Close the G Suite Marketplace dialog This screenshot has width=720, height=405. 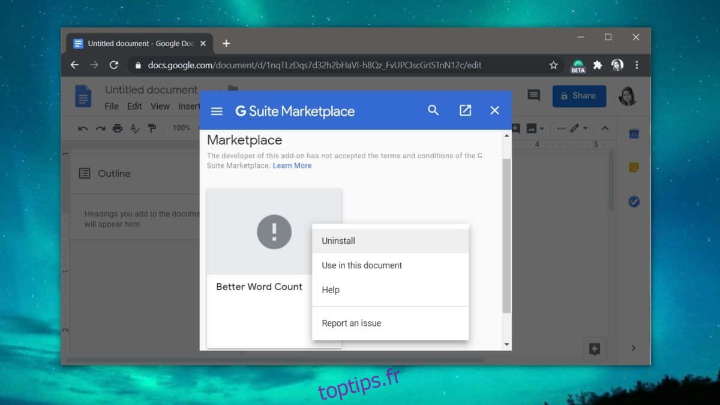tap(494, 110)
